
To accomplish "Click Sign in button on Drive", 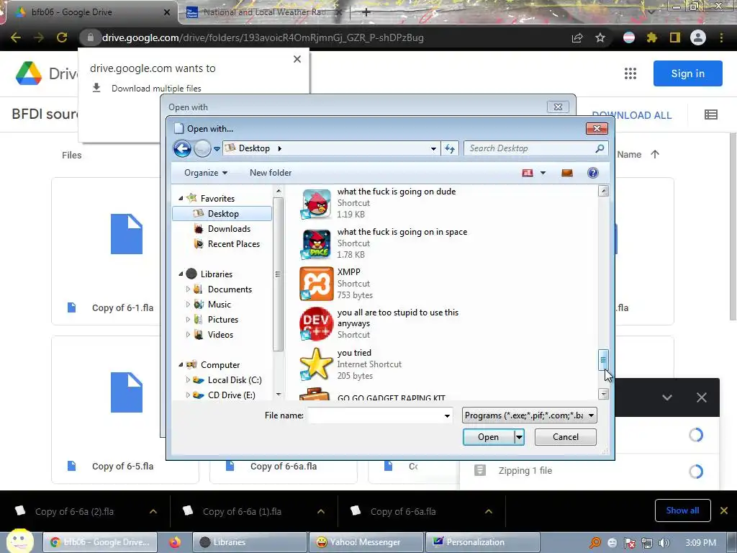I will [x=687, y=73].
